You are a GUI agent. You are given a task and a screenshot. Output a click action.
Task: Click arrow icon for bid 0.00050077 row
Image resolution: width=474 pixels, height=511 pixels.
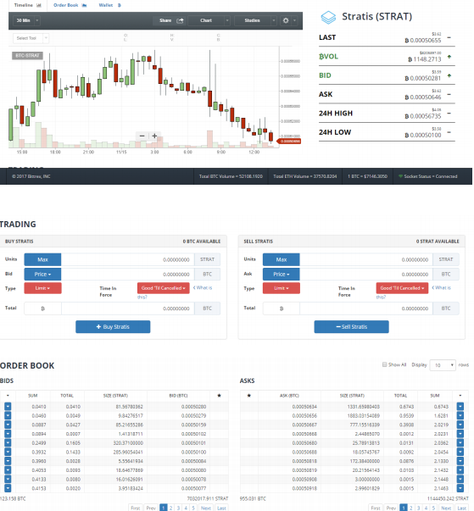8,488
